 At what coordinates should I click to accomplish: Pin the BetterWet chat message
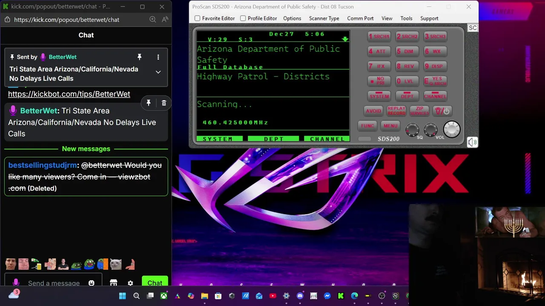tap(149, 103)
